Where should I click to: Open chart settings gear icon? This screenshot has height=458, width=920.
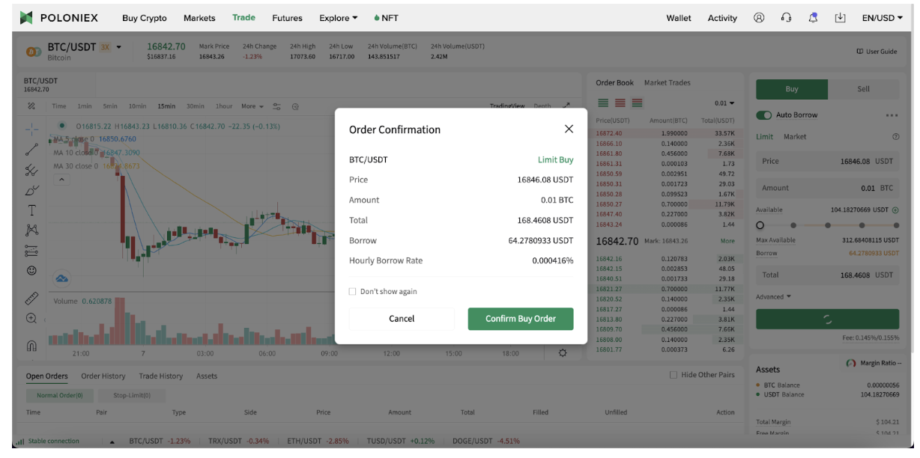563,353
